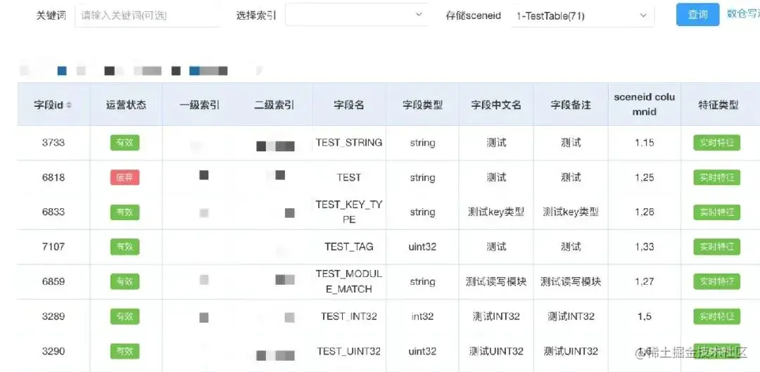This screenshot has width=760, height=372.
Task: Open the 数仓写 link beside 查询
Action: pyautogui.click(x=742, y=14)
